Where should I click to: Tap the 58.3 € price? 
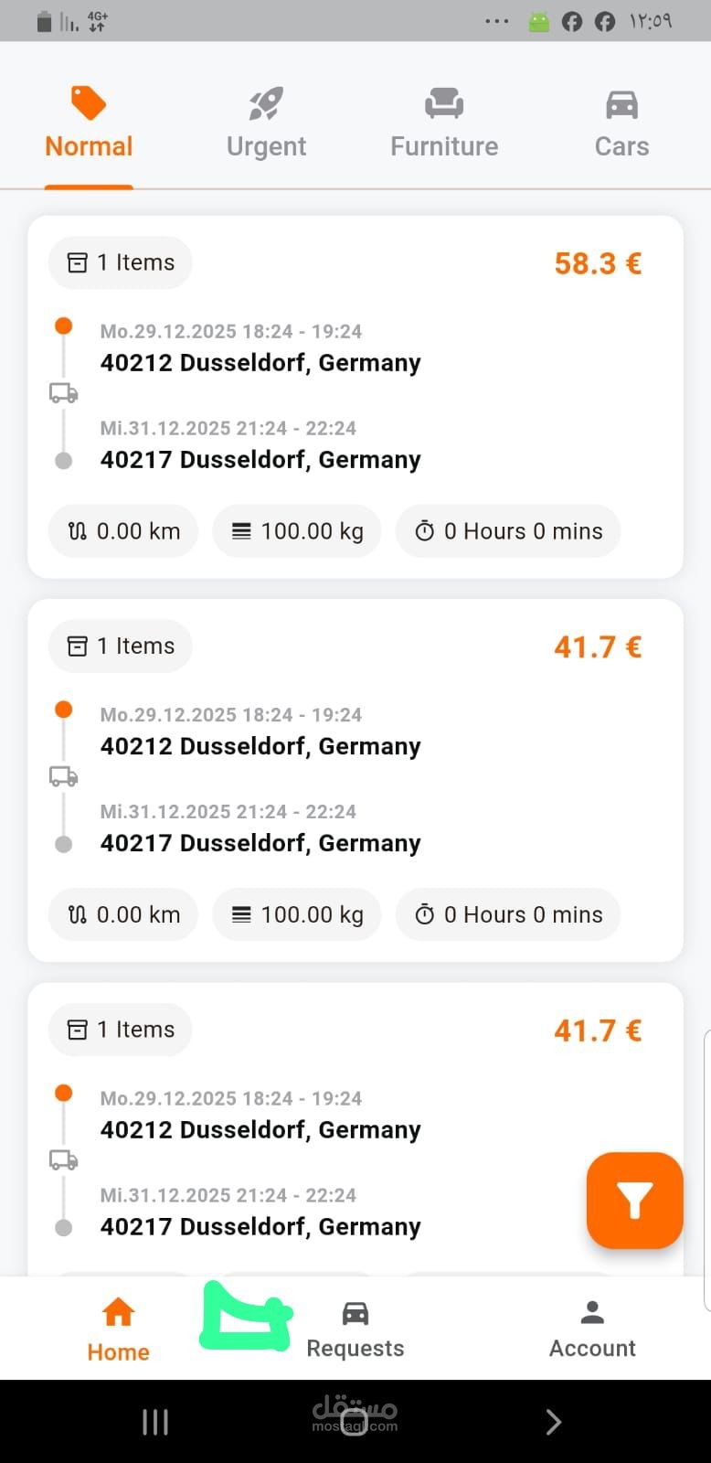tap(598, 263)
